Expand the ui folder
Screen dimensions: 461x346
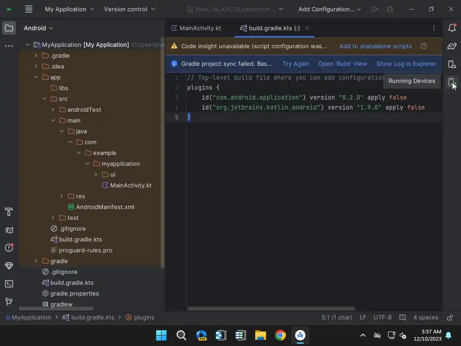(x=96, y=174)
